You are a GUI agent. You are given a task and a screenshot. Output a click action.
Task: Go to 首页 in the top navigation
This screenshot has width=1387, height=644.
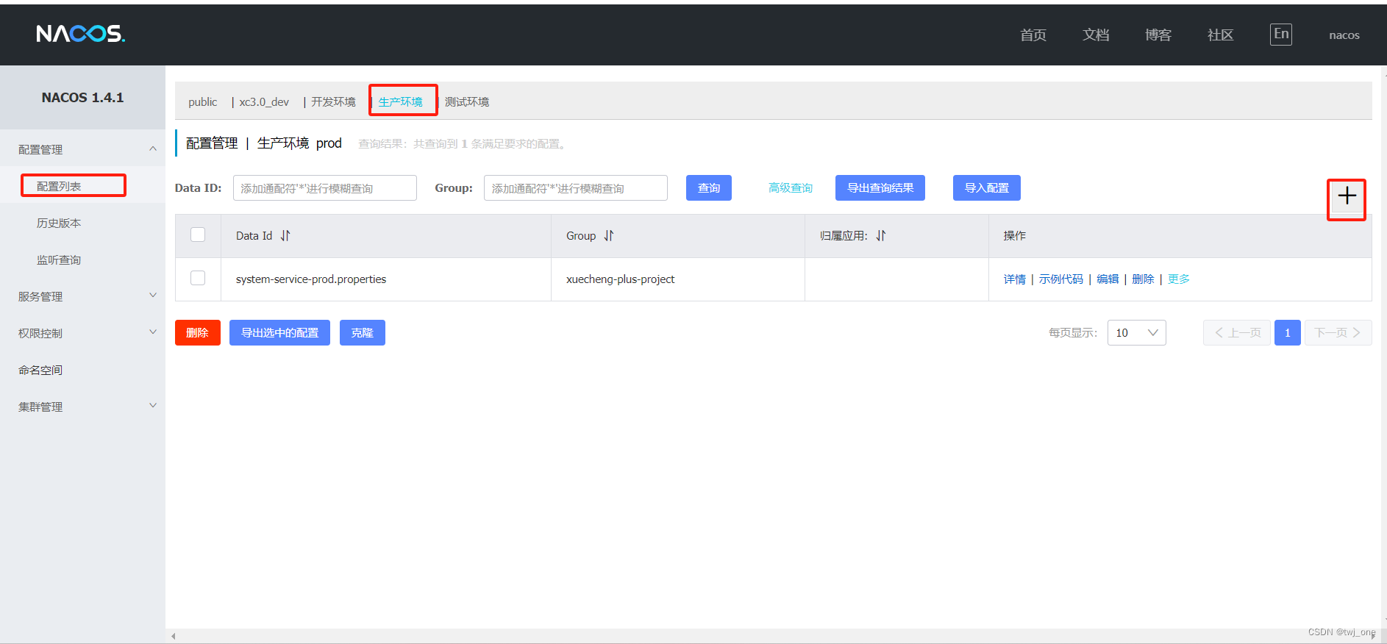1033,35
